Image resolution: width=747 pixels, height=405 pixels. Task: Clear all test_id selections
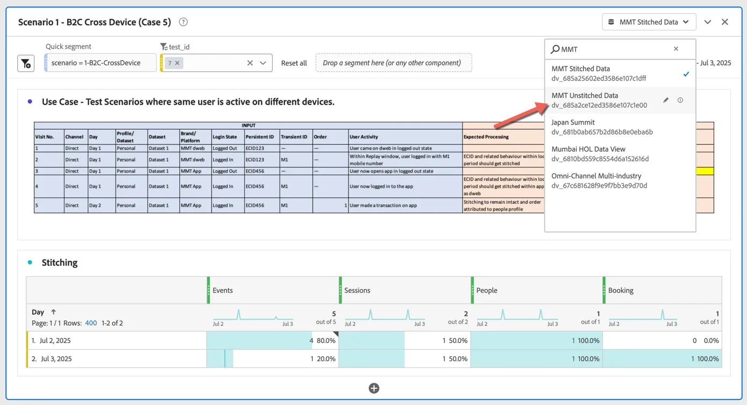click(250, 63)
